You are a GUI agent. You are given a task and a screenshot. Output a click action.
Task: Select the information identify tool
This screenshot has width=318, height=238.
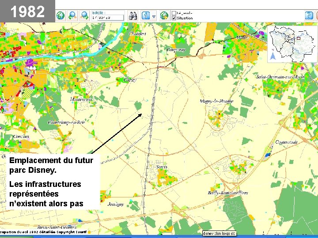146,15
